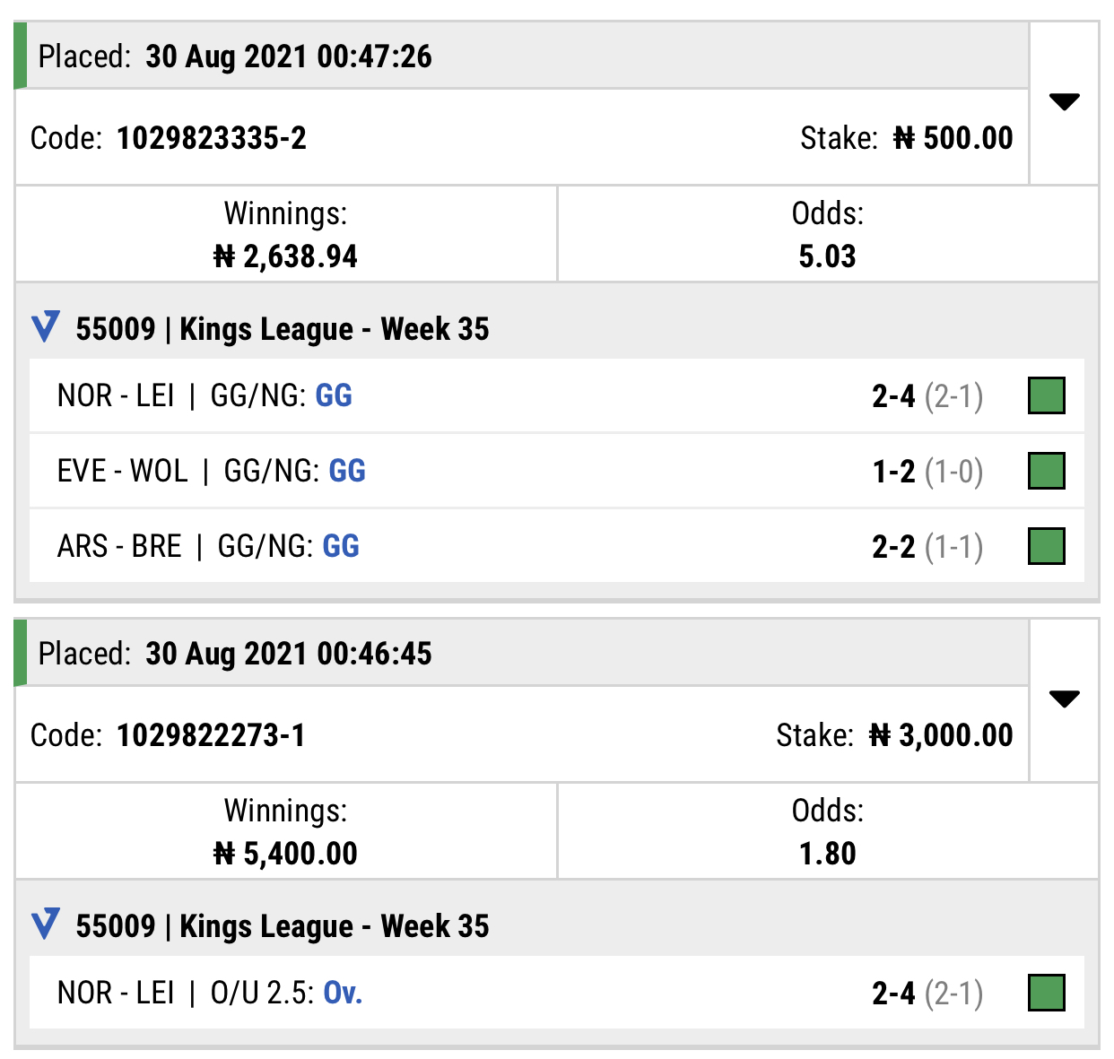Select the ARS - BRE GG/NG selection row
The image size is (1114, 1059).
point(557,546)
